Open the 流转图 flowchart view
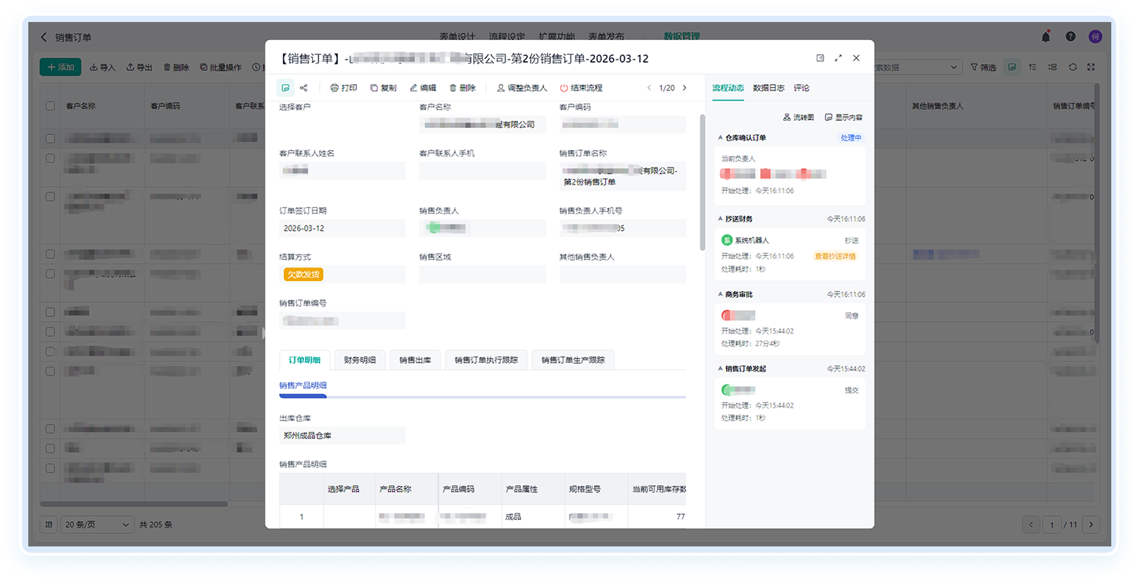 tap(798, 117)
